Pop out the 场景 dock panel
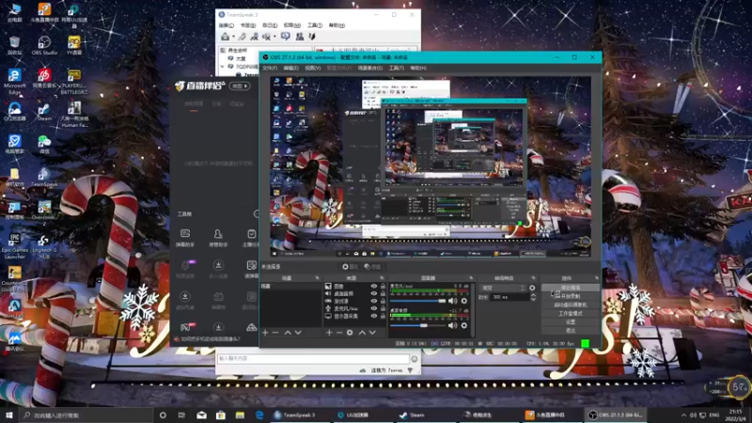This screenshot has width=752, height=423. click(317, 278)
